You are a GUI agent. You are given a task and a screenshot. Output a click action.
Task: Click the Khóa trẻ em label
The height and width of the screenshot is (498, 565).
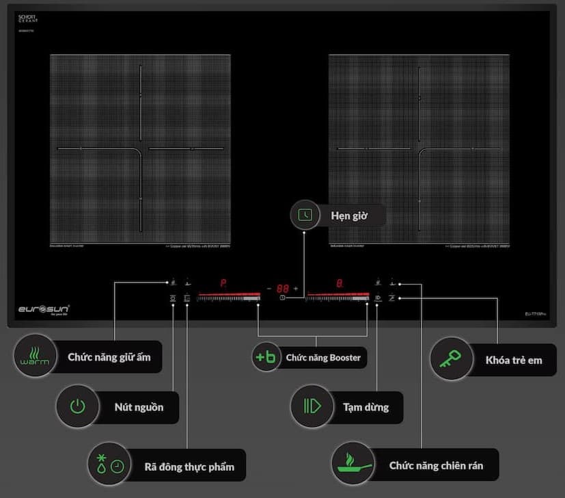(x=513, y=360)
